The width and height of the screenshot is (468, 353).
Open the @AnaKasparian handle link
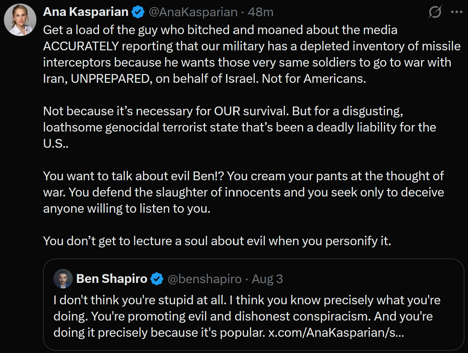point(193,12)
